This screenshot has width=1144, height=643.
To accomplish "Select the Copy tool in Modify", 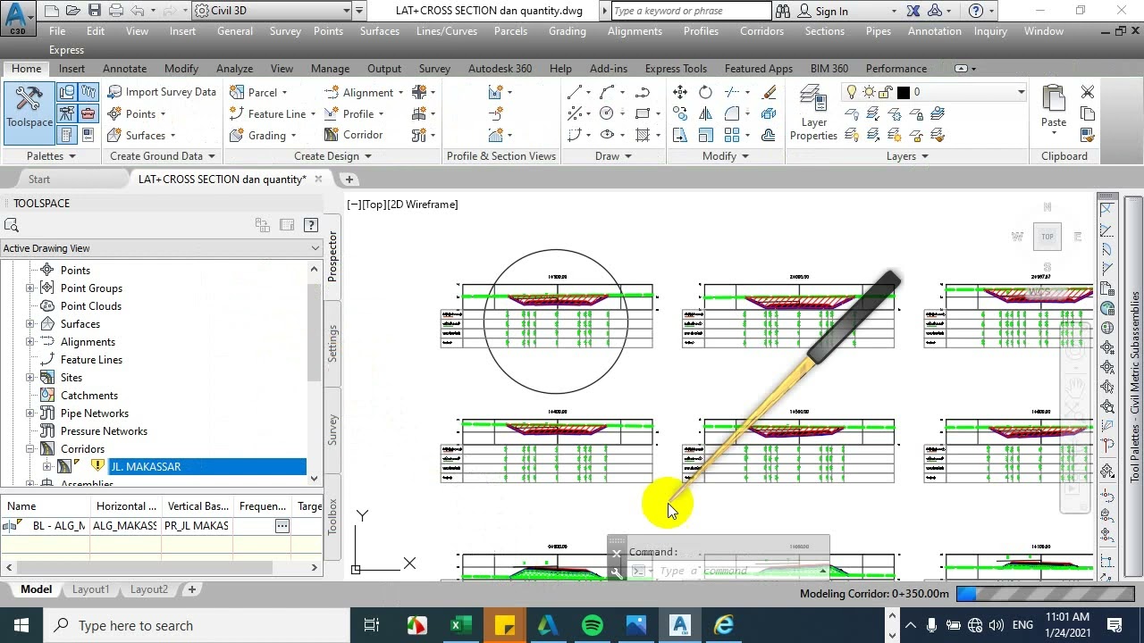I will (680, 113).
